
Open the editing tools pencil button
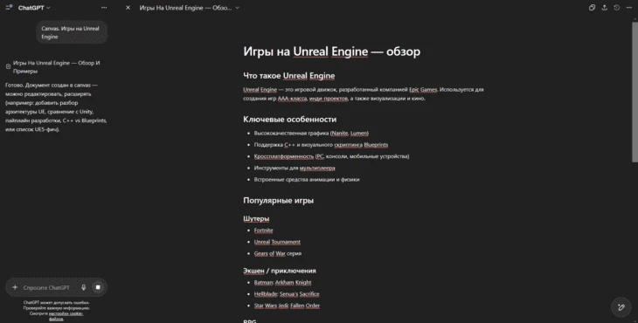click(621, 307)
